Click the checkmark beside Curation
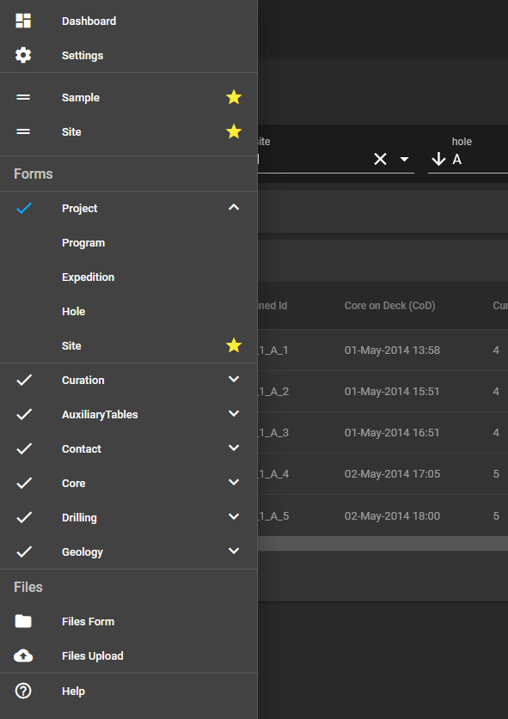Image resolution: width=508 pixels, height=719 pixels. coord(22,380)
